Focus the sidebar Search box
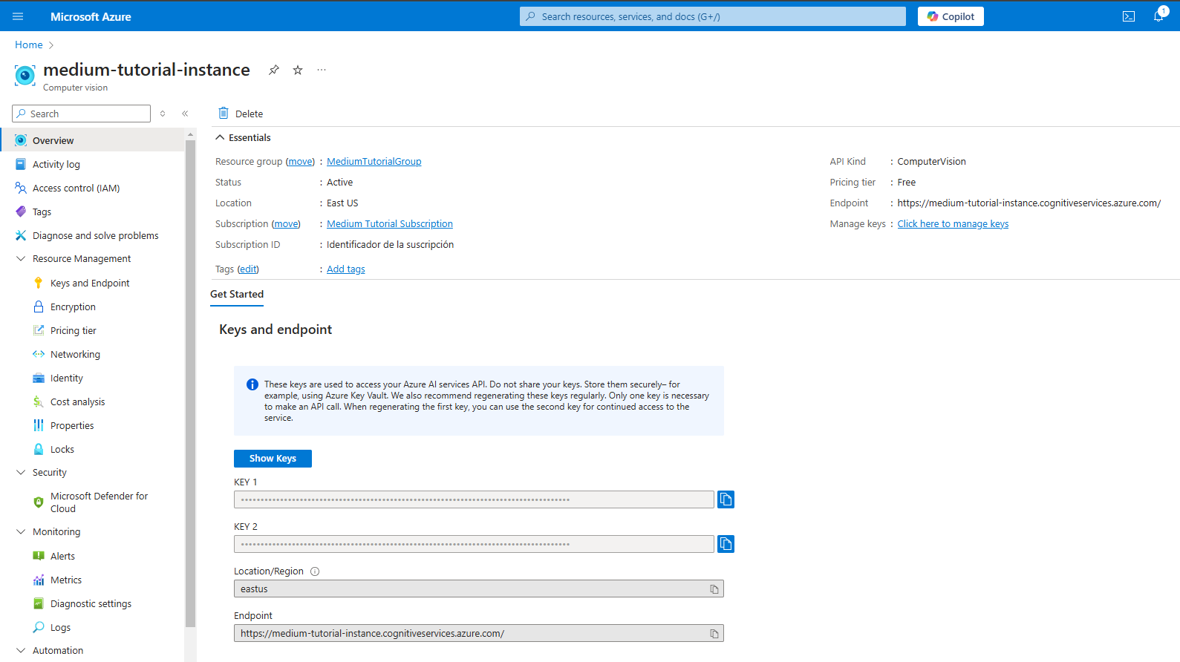This screenshot has width=1180, height=662. pyautogui.click(x=82, y=114)
